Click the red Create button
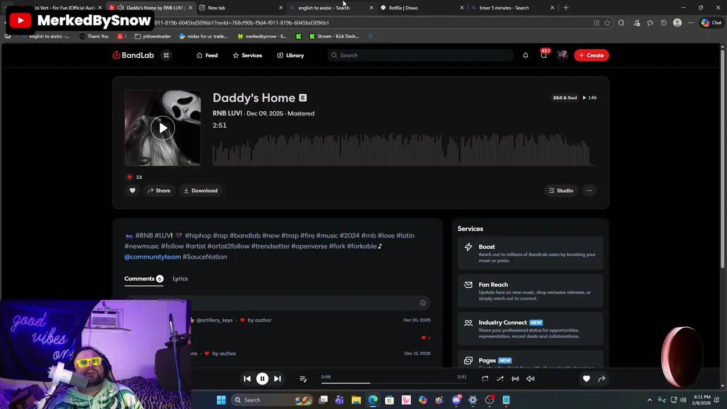Viewport: 727px width, 409px height. click(x=591, y=55)
